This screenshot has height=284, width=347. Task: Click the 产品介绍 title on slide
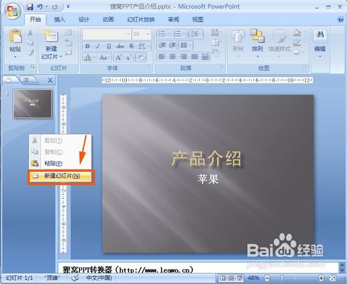(207, 159)
